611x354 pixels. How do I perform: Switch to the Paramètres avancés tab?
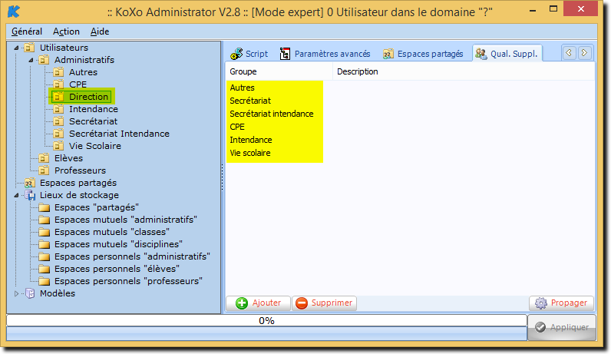click(x=325, y=54)
